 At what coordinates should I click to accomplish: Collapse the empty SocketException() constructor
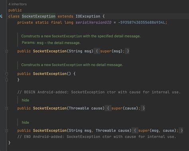click(7, 74)
